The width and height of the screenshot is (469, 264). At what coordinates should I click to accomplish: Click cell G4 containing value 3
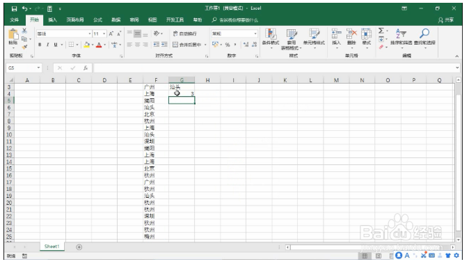coord(182,93)
